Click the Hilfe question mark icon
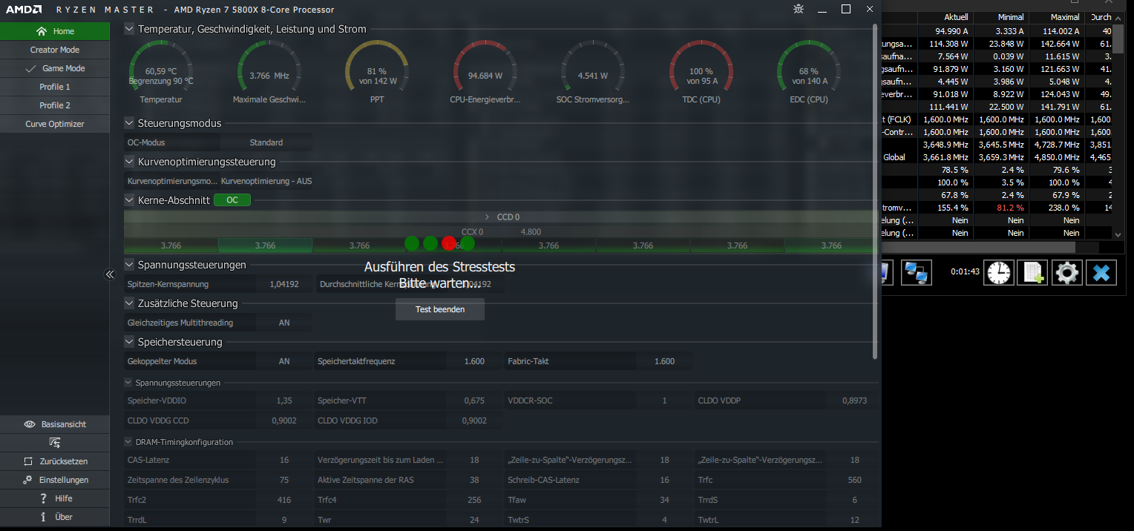Screen dimensions: 1134x531 tap(44, 498)
